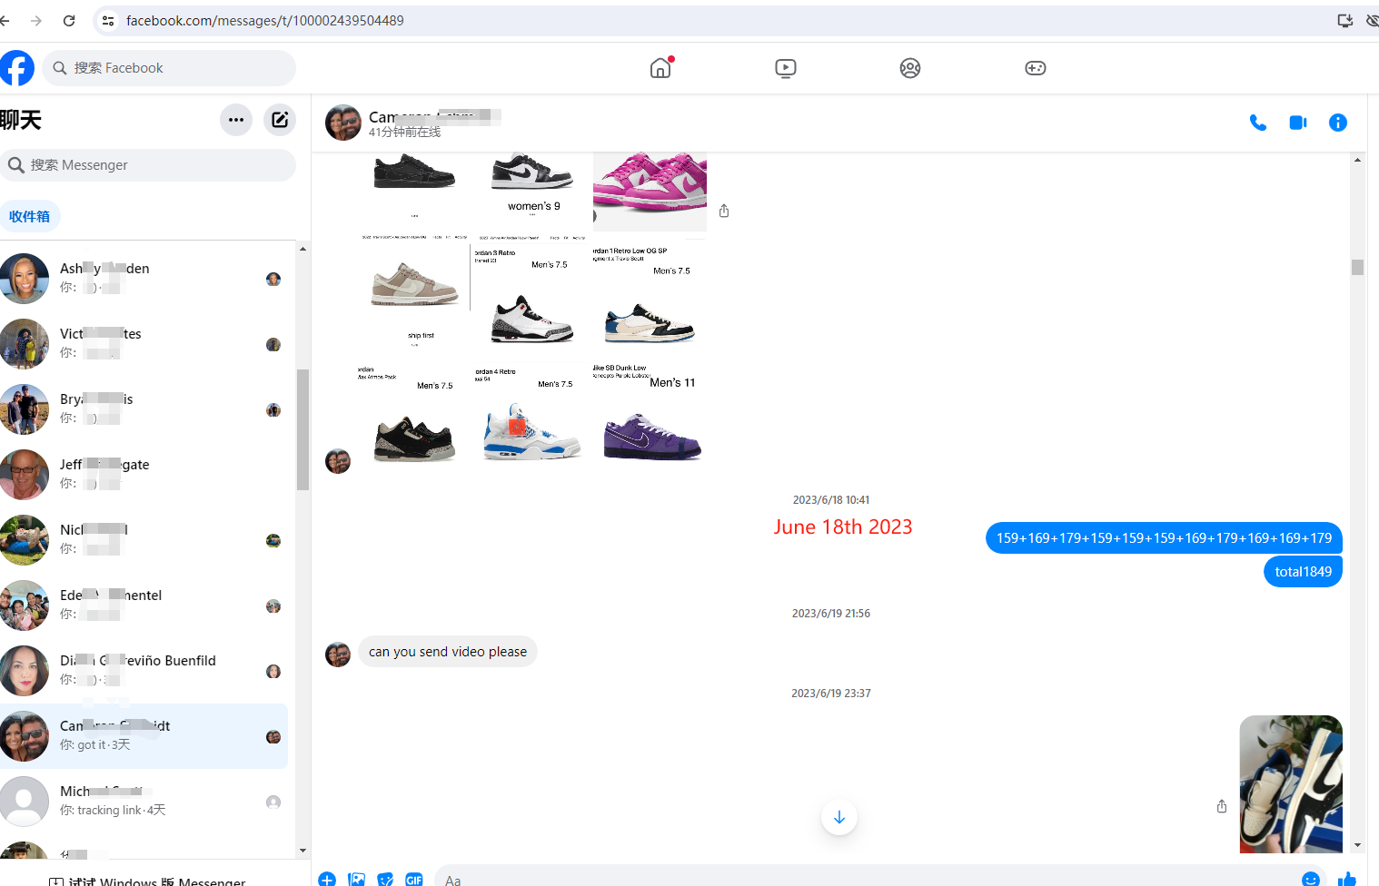Compose a new message with the pencil icon
This screenshot has width=1379, height=886.
click(280, 120)
